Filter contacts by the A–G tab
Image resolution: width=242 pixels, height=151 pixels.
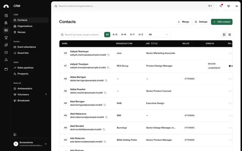coord(115,35)
